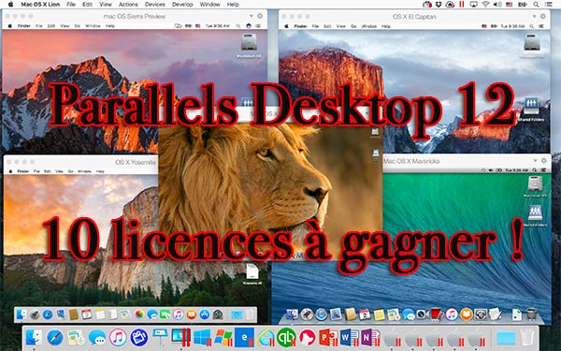561x351 pixels.
Task: Open the volume control in top menu bar
Action: [x=497, y=5]
